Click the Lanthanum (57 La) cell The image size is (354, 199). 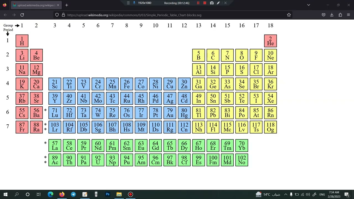coord(55,146)
